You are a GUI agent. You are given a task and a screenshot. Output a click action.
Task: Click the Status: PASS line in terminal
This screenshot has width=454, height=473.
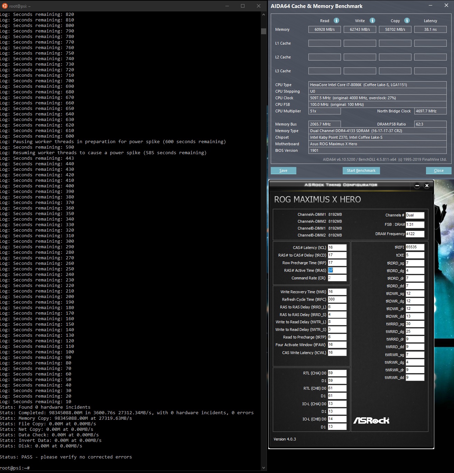66,457
